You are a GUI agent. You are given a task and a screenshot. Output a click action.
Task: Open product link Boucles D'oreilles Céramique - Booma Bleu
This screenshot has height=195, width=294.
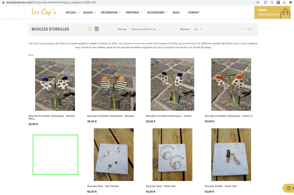pos(51,117)
